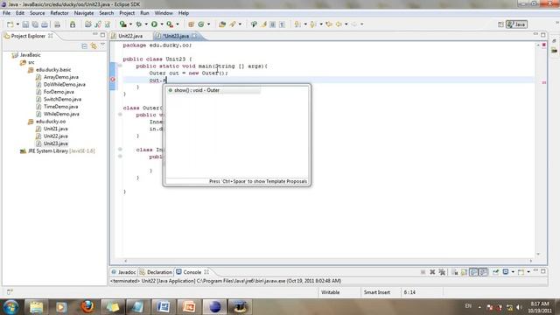Click the Next Annotation arrow icon

click(297, 24)
